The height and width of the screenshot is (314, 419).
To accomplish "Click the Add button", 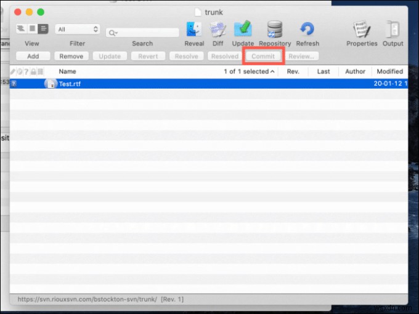I will [x=33, y=57].
